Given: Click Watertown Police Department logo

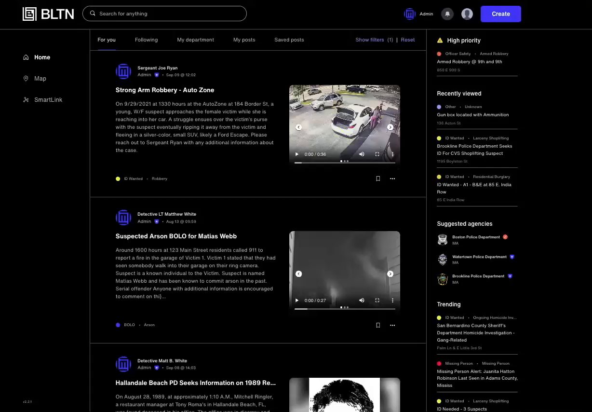Looking at the screenshot, I should 443,260.
